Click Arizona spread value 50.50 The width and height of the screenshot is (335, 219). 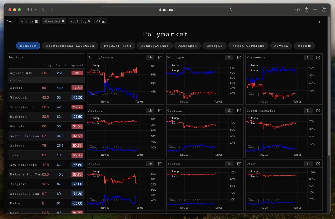[77, 146]
